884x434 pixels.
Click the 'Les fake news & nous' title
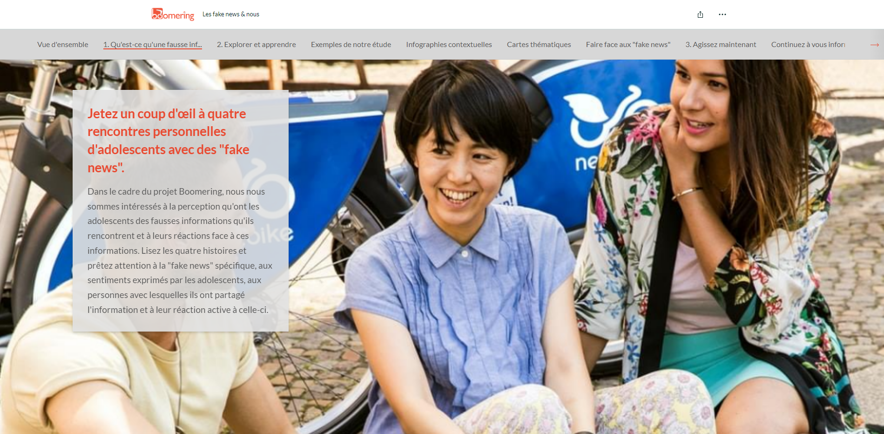[231, 14]
